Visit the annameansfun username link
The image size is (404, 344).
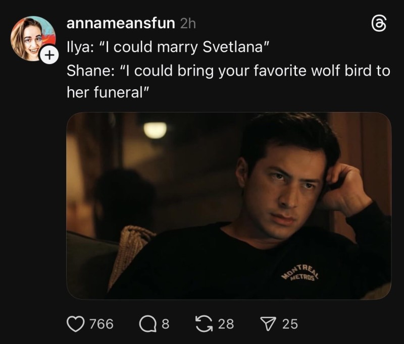click(x=121, y=23)
